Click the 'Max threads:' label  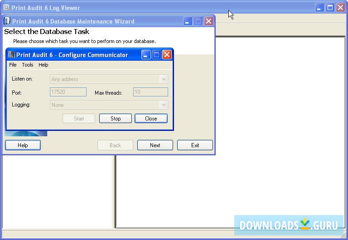tap(108, 93)
